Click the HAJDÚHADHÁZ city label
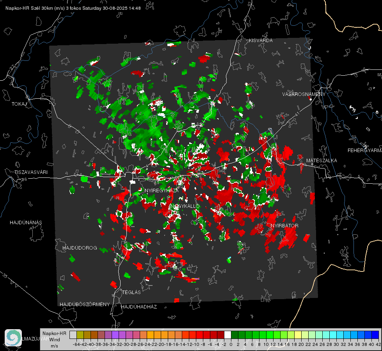This screenshot has height=351, width=382. point(139,307)
